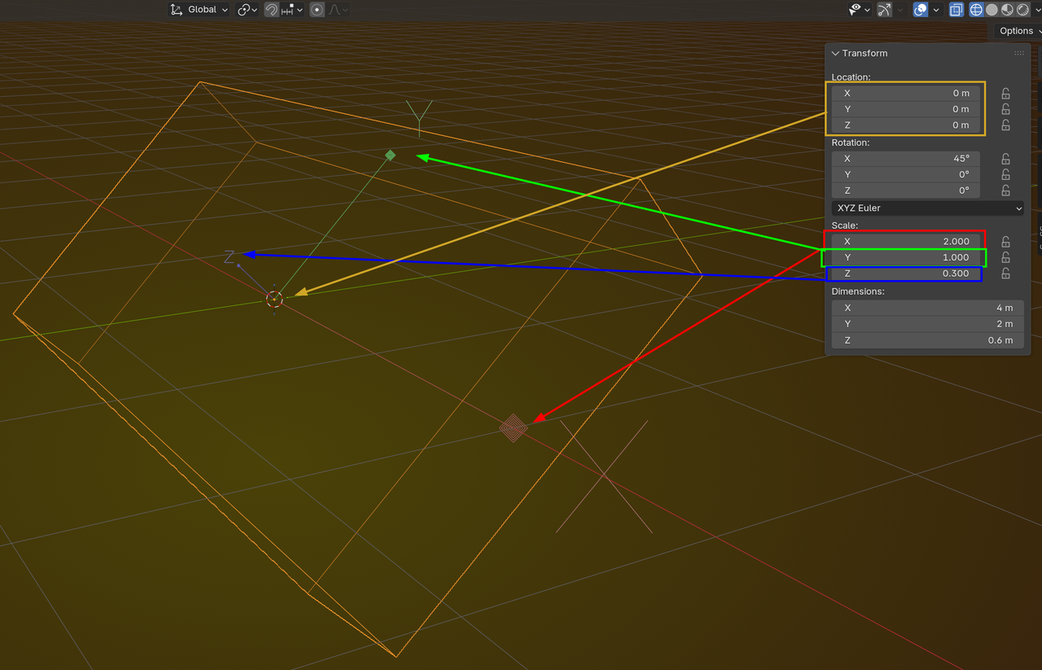Toggle X-ray mode

pos(957,10)
